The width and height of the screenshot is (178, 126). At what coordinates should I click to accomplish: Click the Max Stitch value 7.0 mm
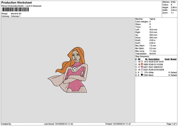(153, 46)
